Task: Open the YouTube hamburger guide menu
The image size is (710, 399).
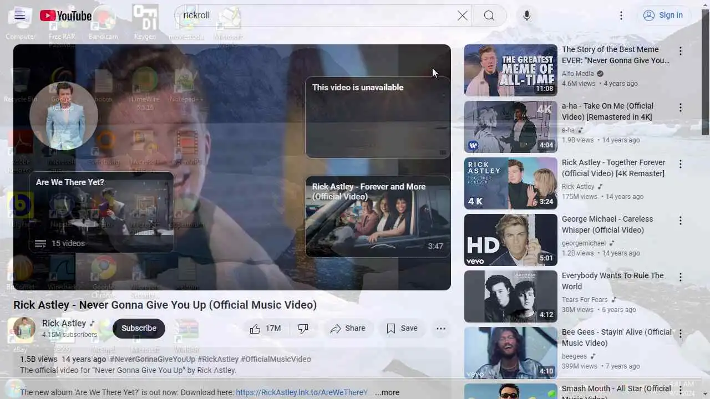Action: pyautogui.click(x=20, y=16)
